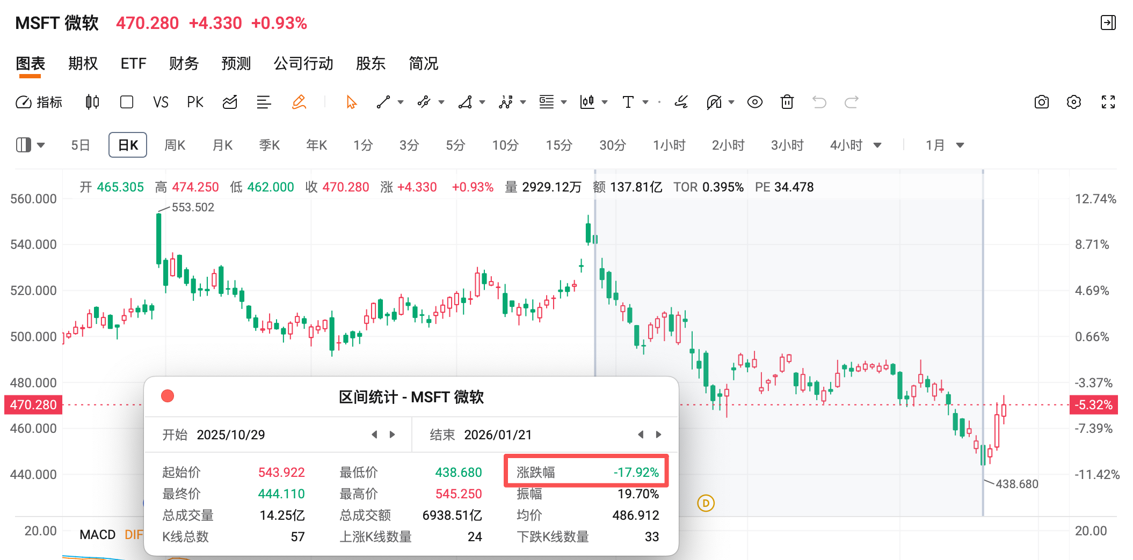Select the numbered wave pattern tool
Image resolution: width=1133 pixels, height=560 pixels.
(x=505, y=102)
